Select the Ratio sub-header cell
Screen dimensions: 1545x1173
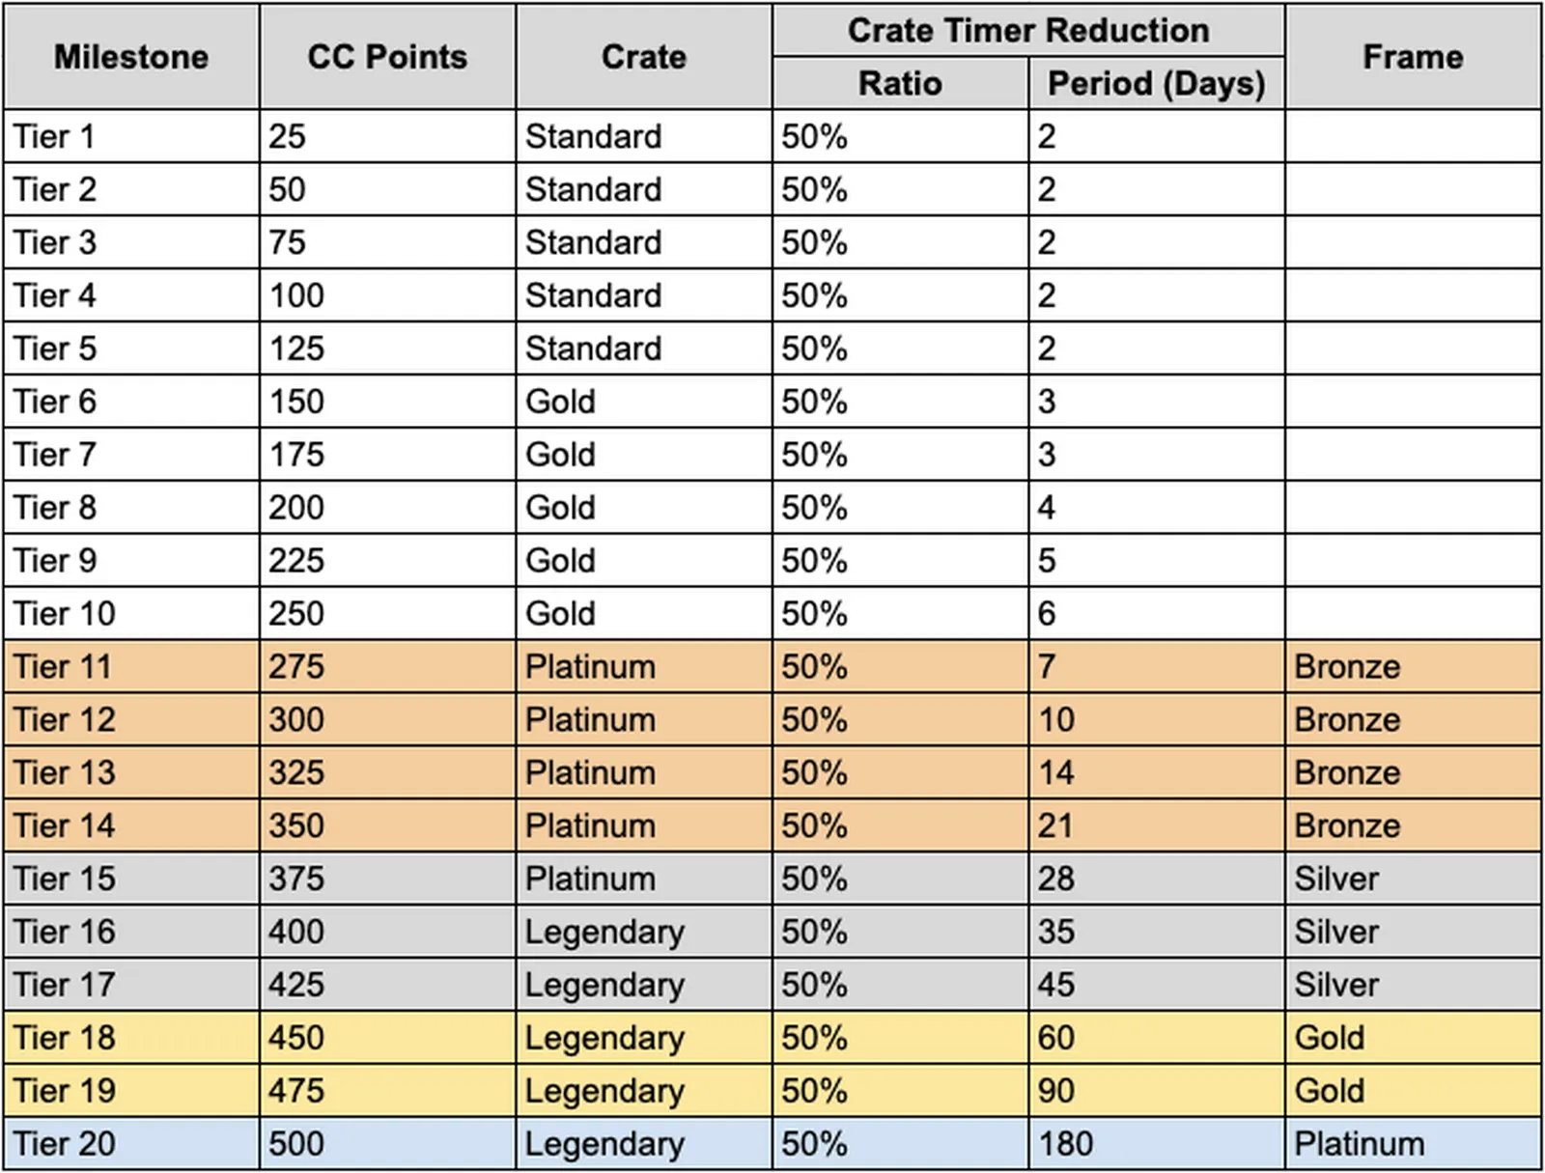click(x=900, y=84)
